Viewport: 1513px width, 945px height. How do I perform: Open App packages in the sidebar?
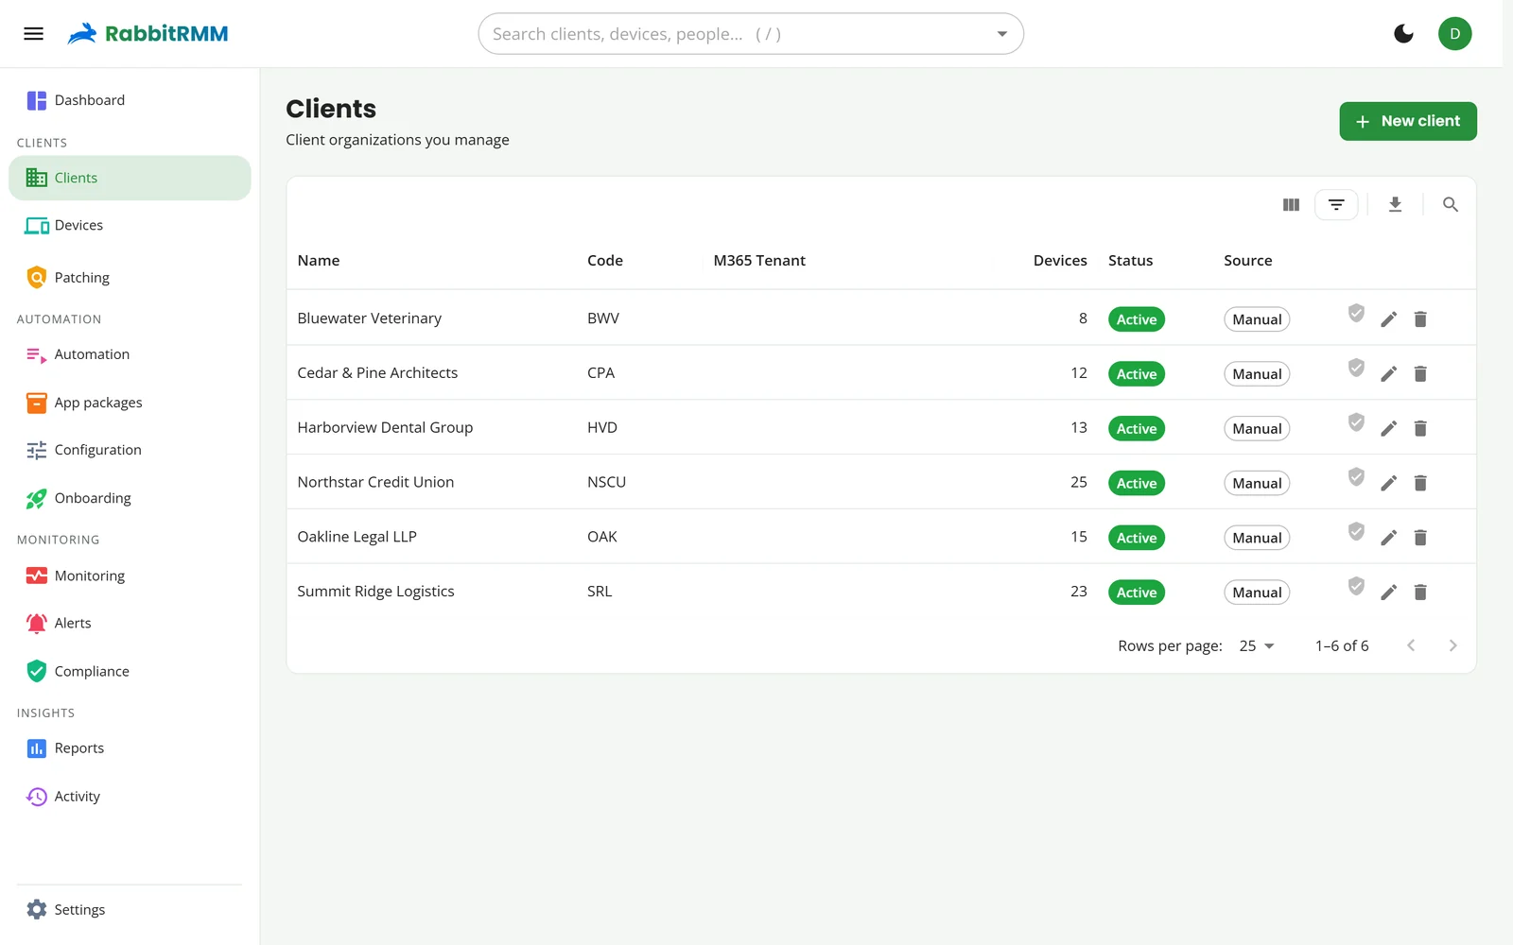click(x=130, y=403)
